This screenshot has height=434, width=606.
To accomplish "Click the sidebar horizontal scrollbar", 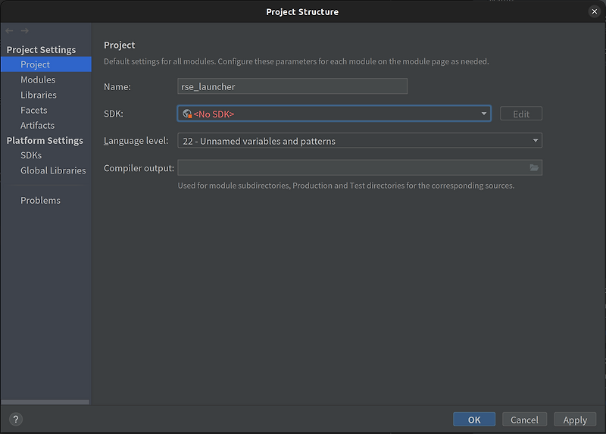I will click(45, 402).
